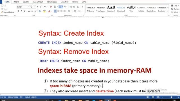This screenshot has height=101, width=180.
Task: Apply strikethrough formatting
Action: click(29, 11)
